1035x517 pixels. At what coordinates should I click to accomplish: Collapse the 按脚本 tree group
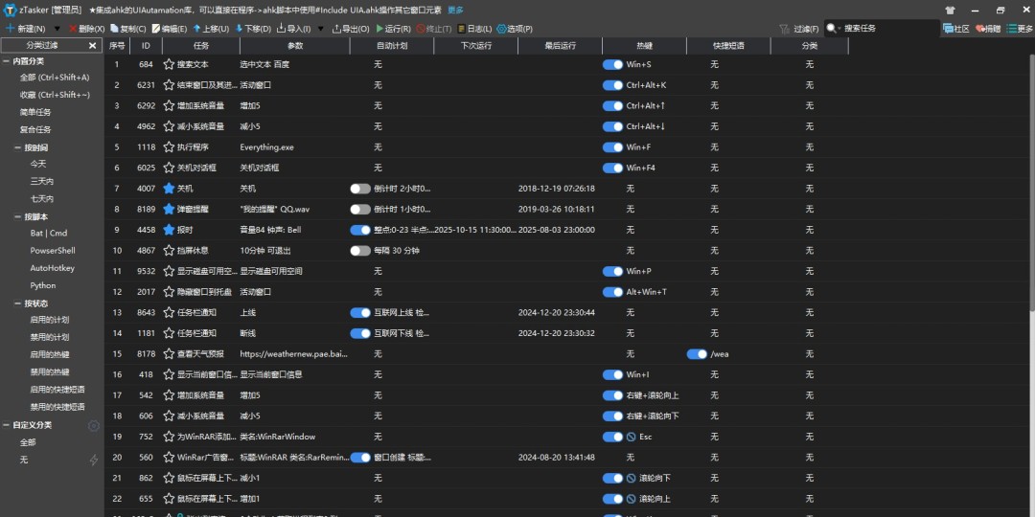coord(18,217)
